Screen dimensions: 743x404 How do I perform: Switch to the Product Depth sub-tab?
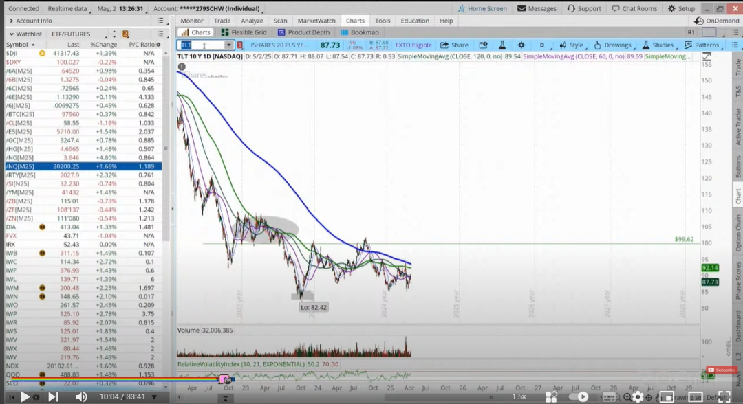coord(303,32)
